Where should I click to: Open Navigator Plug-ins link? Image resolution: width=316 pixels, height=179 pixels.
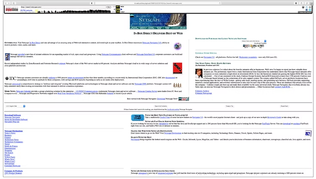coord(12,122)
